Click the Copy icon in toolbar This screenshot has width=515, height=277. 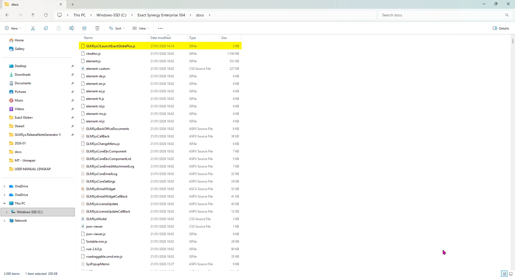coord(46,28)
